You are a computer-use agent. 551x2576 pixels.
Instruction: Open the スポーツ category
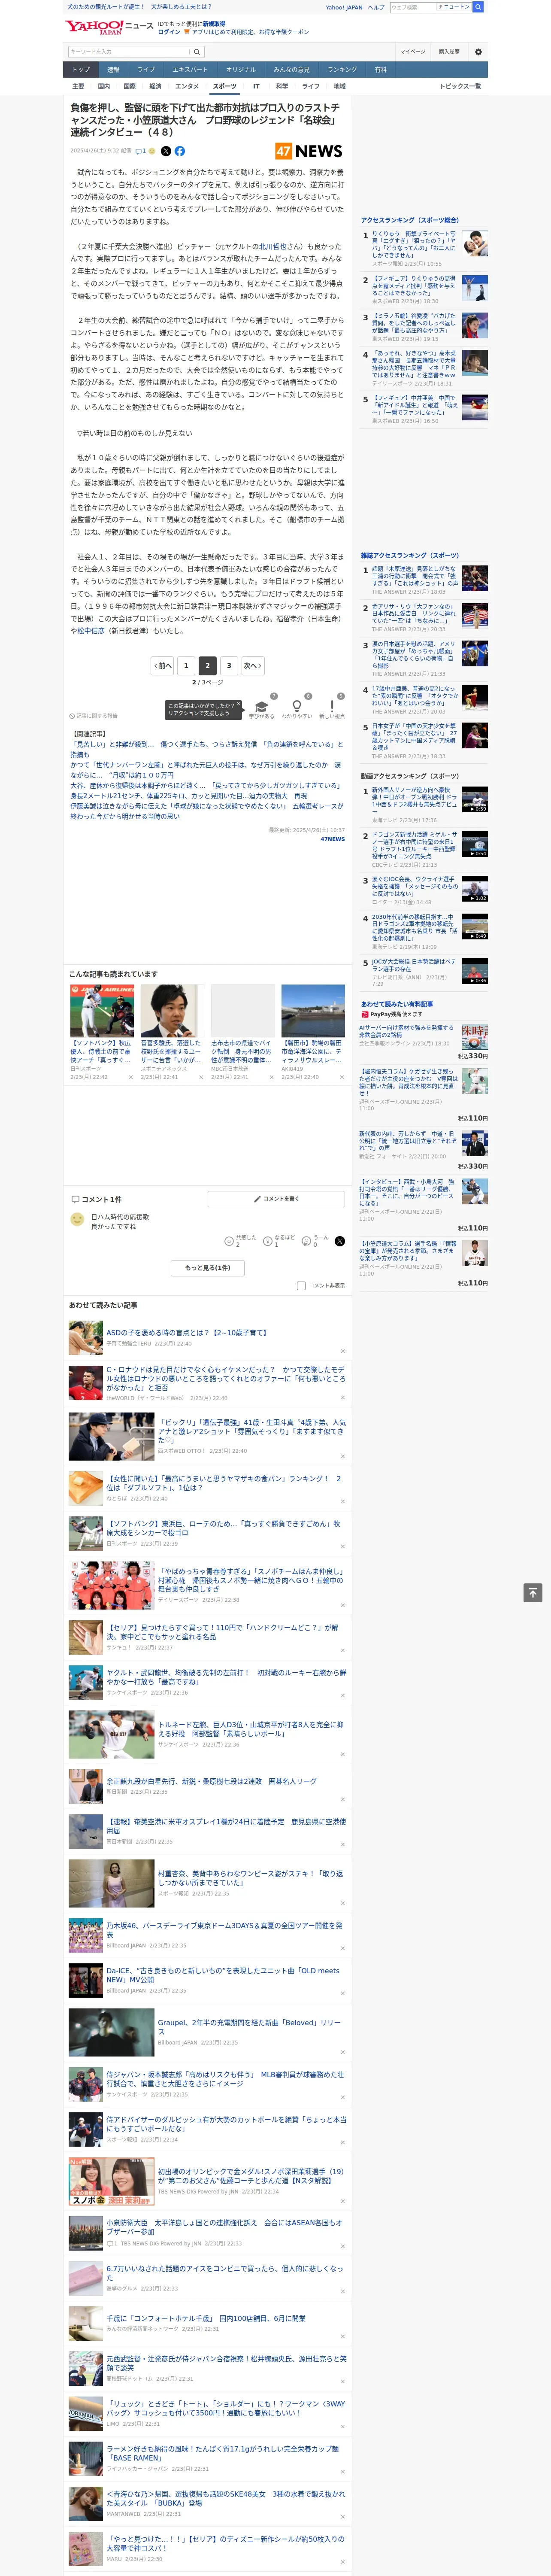point(225,86)
